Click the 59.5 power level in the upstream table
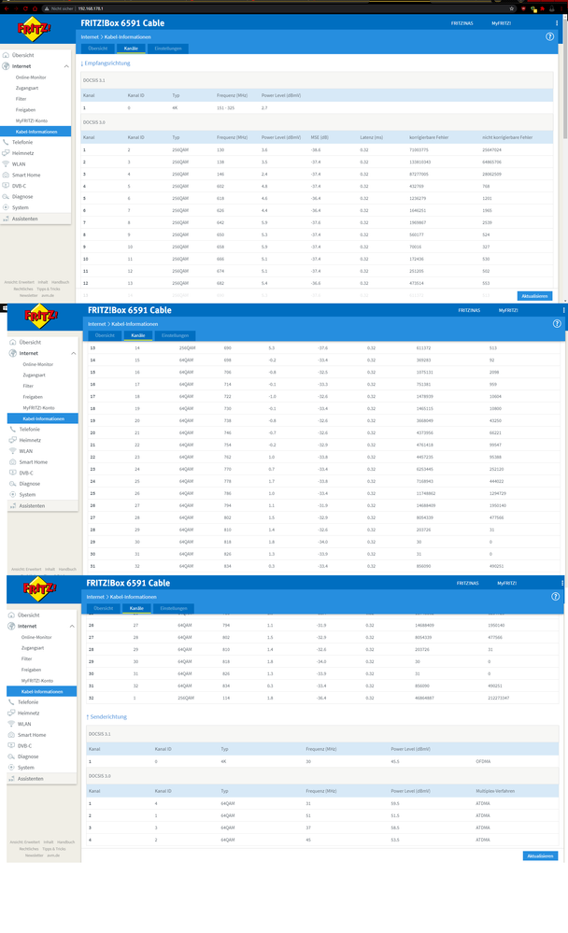The width and height of the screenshot is (568, 933). point(395,803)
